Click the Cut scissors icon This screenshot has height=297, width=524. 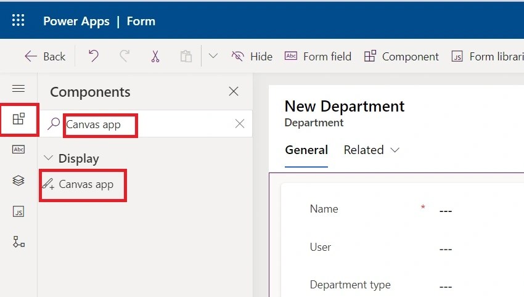point(155,56)
